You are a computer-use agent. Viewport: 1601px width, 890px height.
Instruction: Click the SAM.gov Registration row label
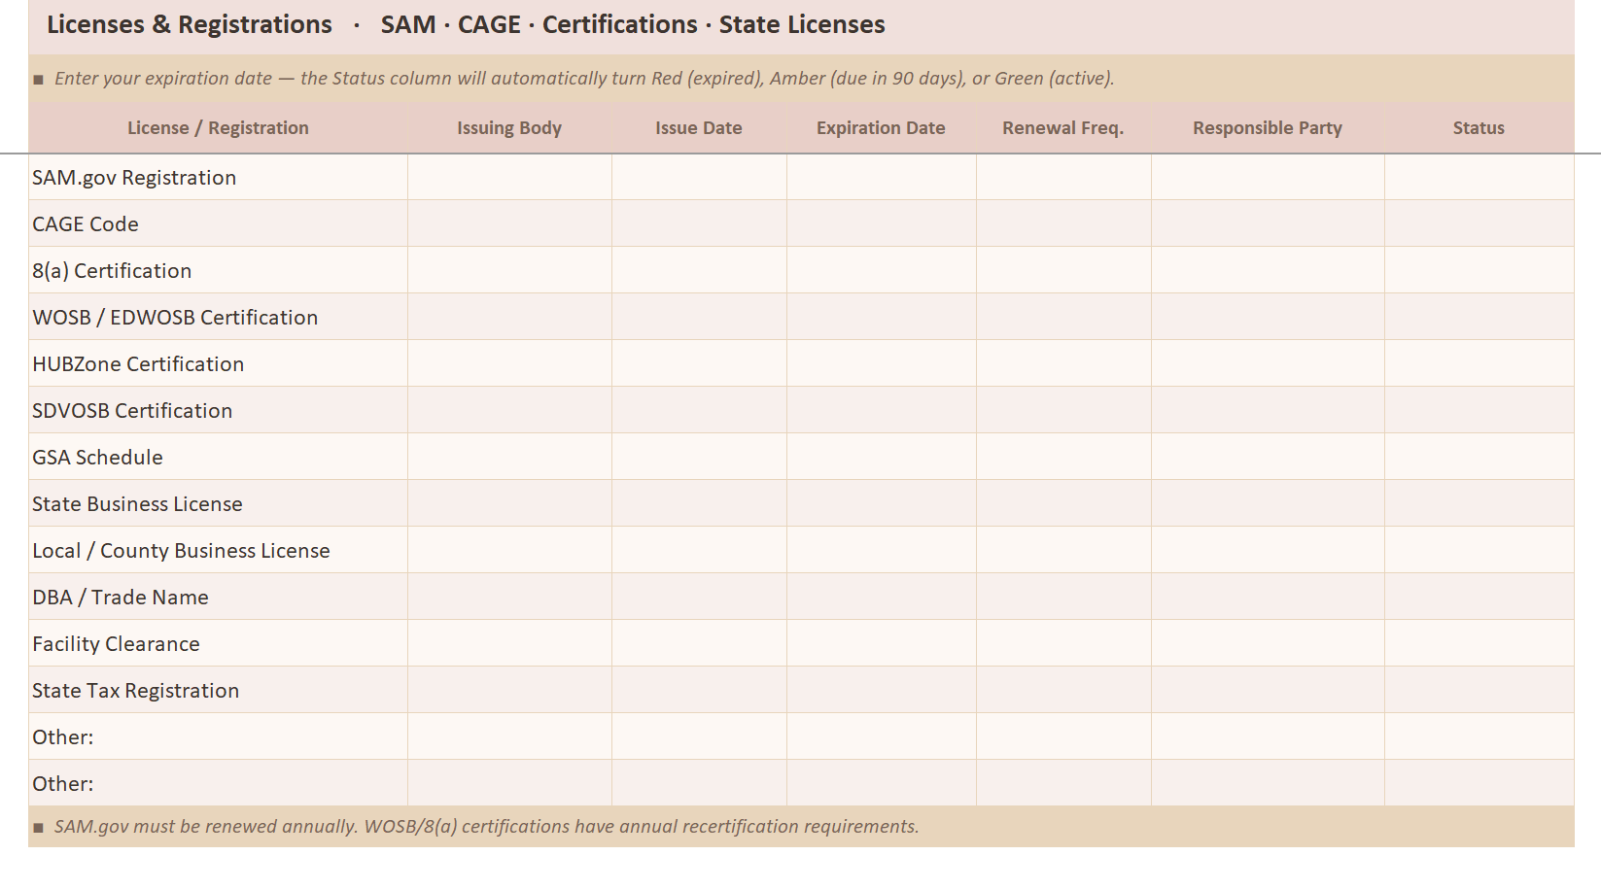[x=135, y=177]
